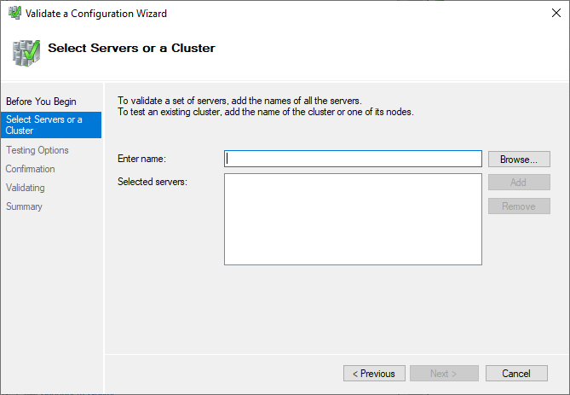Open the Summary step in sidebar
570x395 pixels.
click(24, 206)
